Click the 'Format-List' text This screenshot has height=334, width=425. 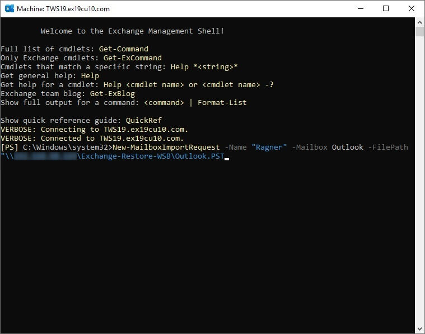pyautogui.click(x=222, y=103)
